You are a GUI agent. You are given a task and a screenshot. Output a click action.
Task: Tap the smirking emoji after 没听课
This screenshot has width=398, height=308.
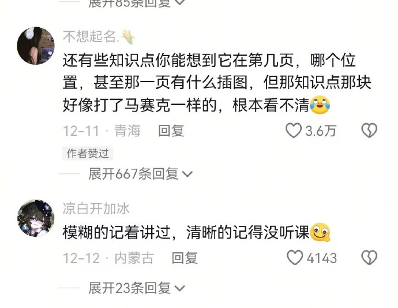coord(320,232)
